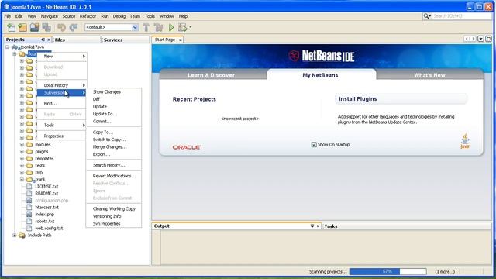
Task: Open the Refactor menu
Action: click(x=88, y=16)
